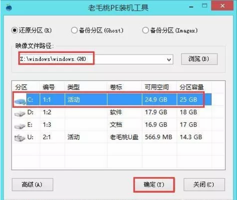The image size is (237, 200).
Task: Click the D: drive icon
Action: coord(20,113)
